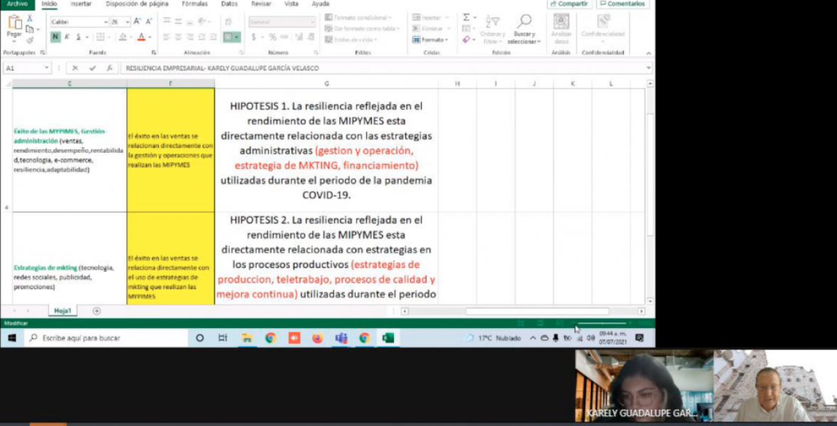Expand the Name Box dropdown arrow
Image resolution: width=837 pixels, height=426 pixels.
(x=47, y=68)
